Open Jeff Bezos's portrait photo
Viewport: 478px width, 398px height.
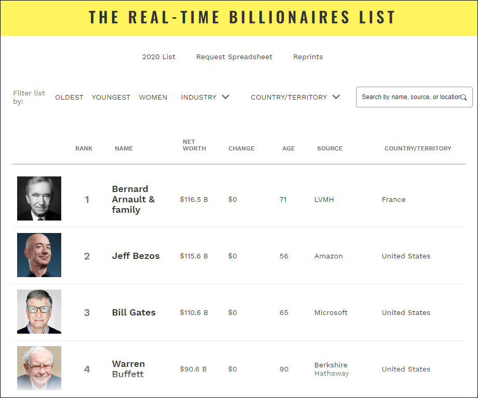click(39, 255)
